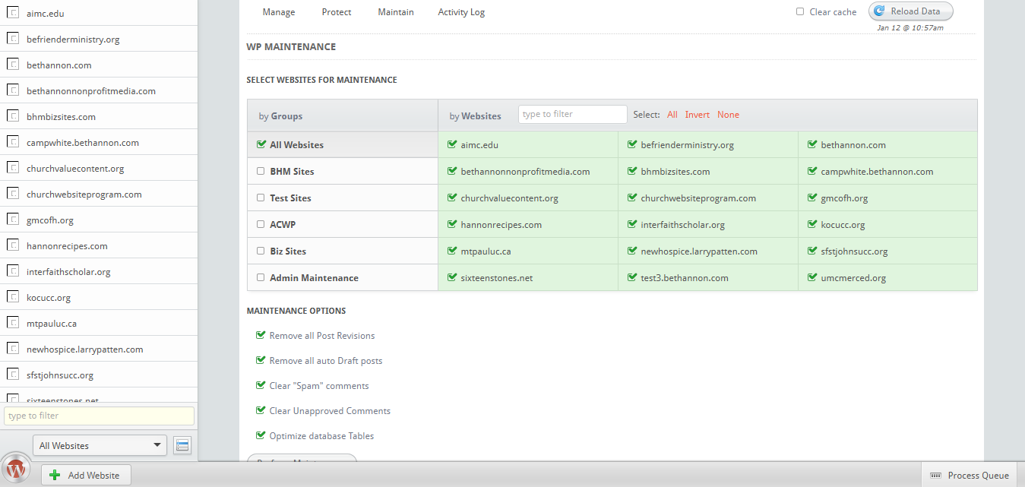Viewport: 1025px width, 487px height.
Task: Click the site icon beside gmcofh.org in sidebar
Action: tap(13, 220)
